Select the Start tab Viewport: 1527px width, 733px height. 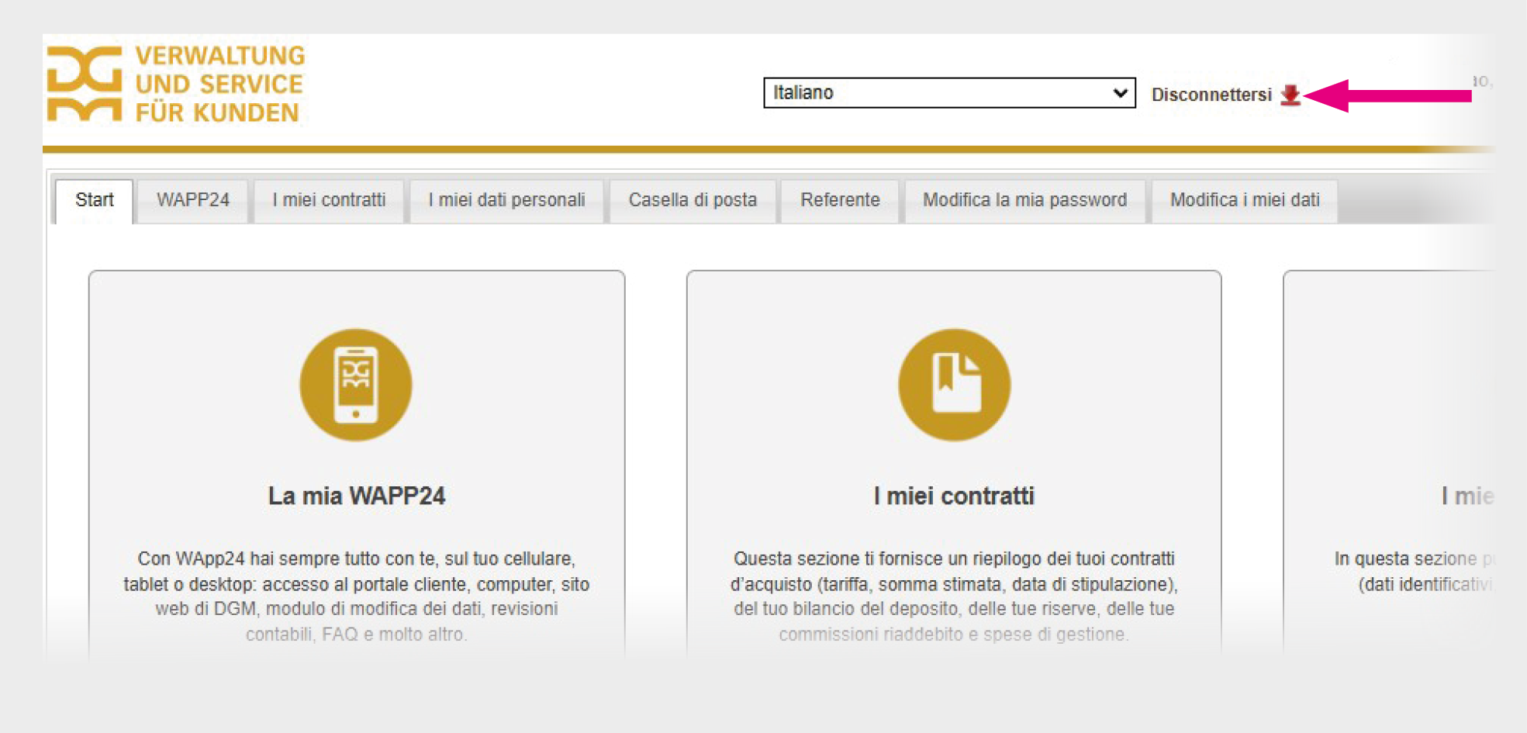(95, 200)
